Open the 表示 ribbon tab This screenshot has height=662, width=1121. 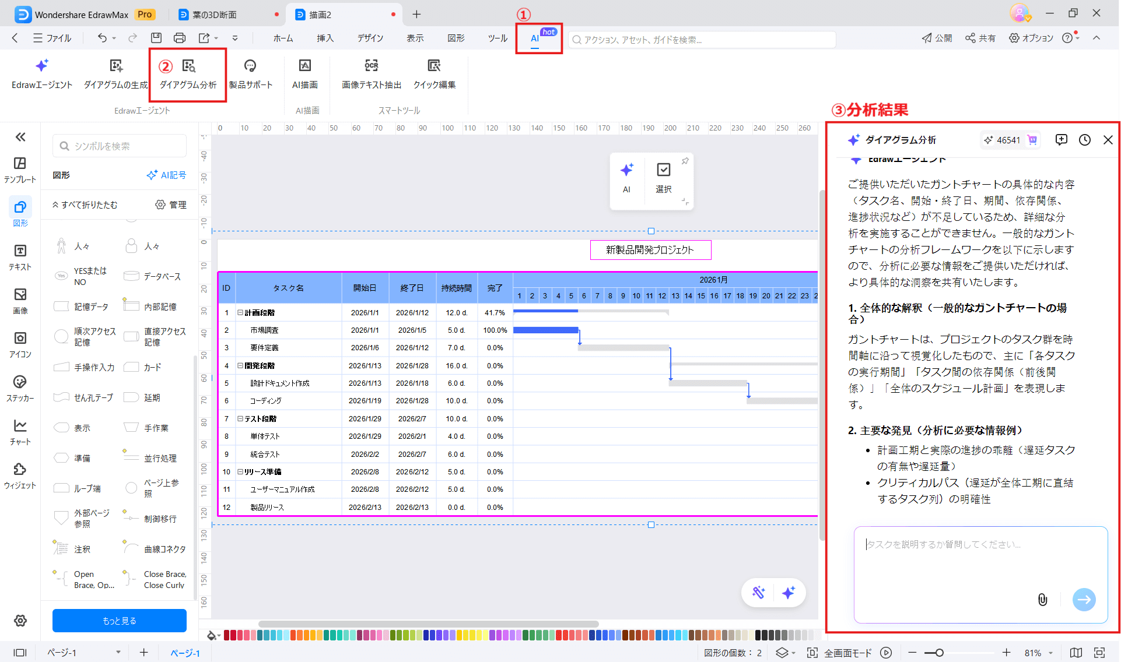click(x=415, y=38)
